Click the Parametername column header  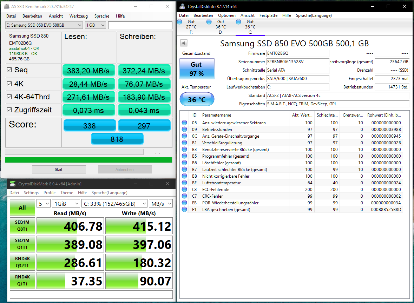point(244,115)
